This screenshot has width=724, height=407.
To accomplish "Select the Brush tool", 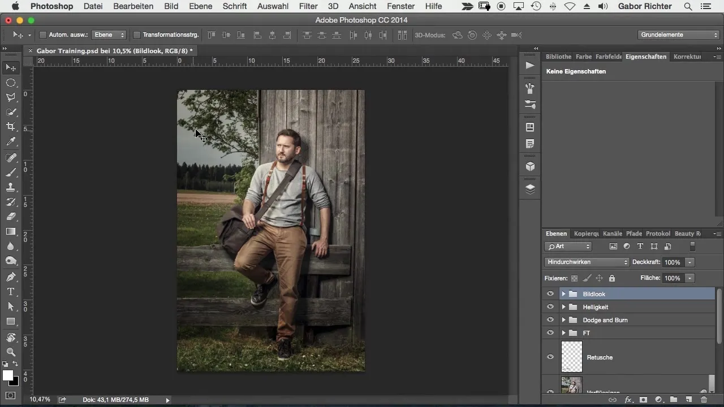I will click(11, 172).
